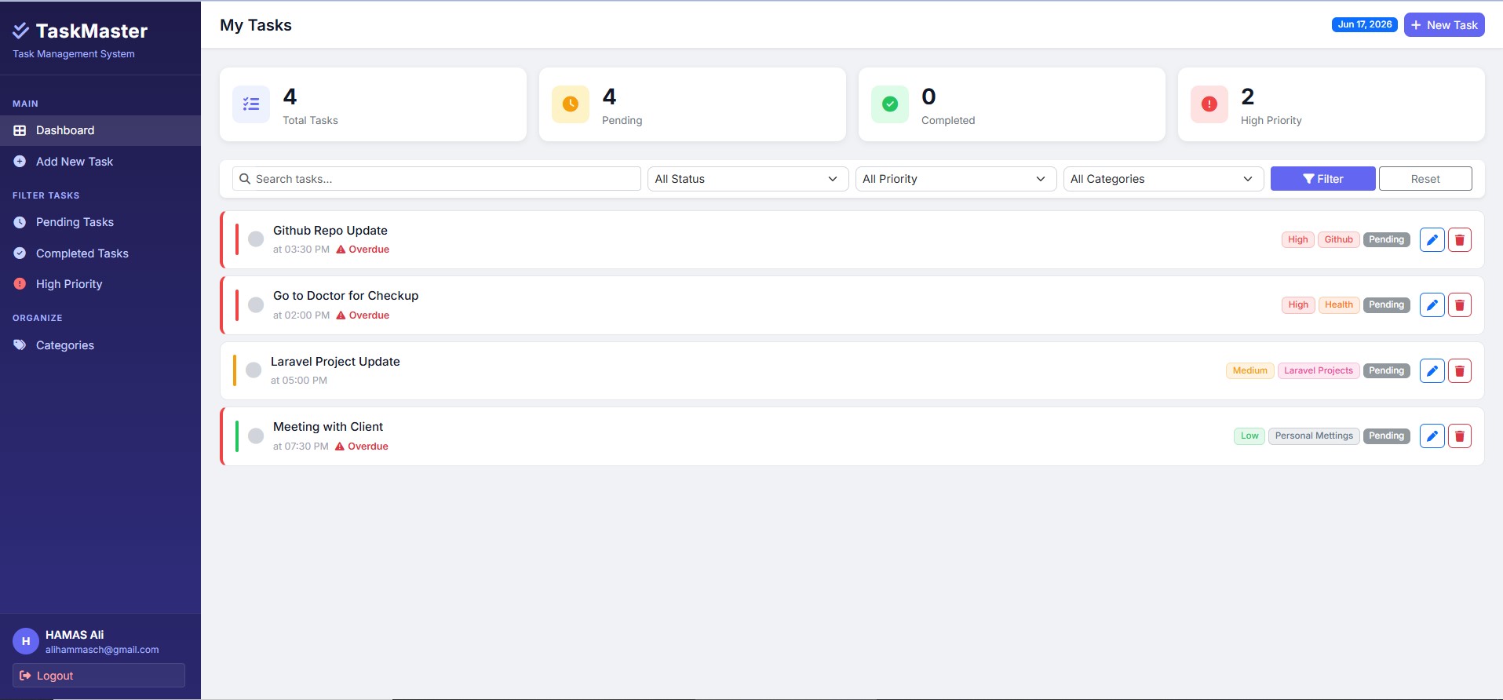Reset the task filters

coord(1425,179)
